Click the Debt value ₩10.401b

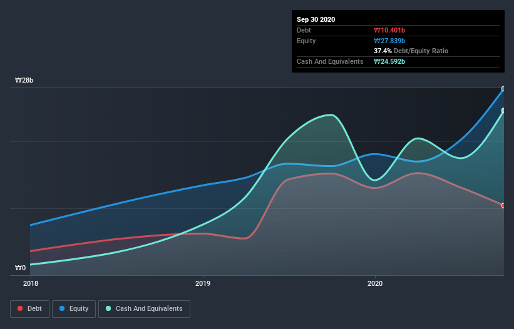[x=389, y=31]
